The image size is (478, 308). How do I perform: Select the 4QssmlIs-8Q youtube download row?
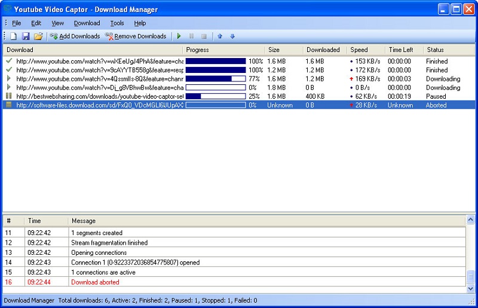(239, 79)
